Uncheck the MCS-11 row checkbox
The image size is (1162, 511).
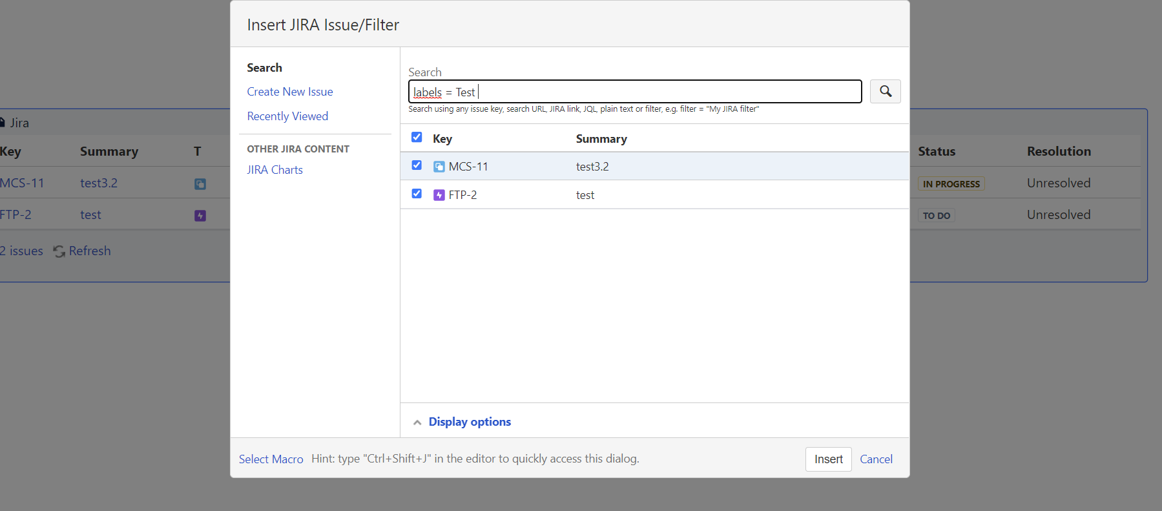(417, 165)
